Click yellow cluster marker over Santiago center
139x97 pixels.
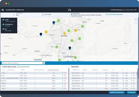(x=65, y=33)
